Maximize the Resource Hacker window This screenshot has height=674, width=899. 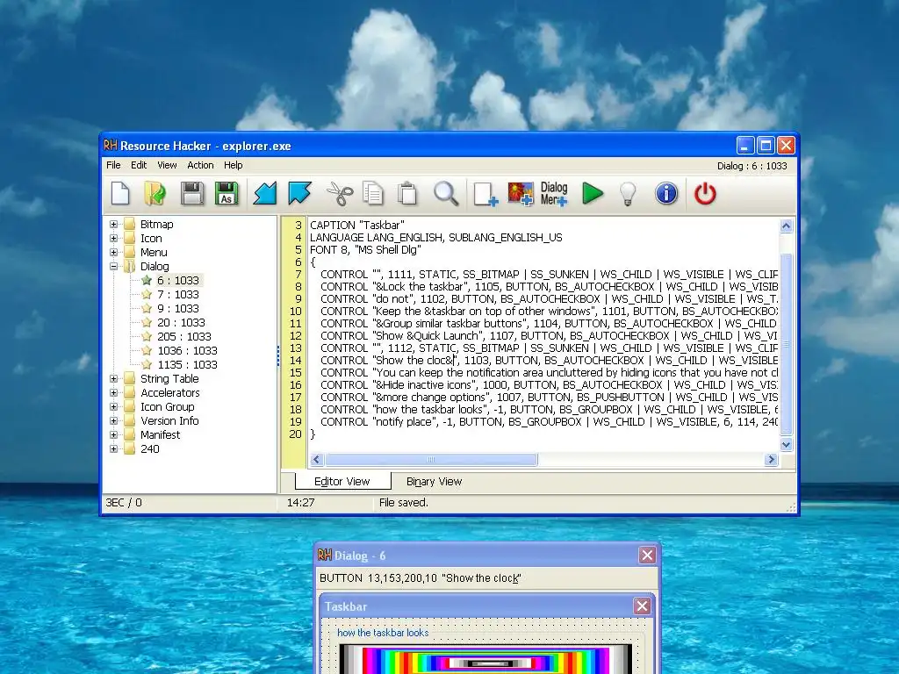click(x=766, y=146)
